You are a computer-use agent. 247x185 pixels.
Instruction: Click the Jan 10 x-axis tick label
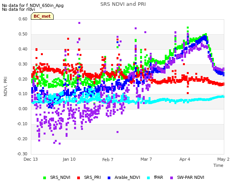69,159
